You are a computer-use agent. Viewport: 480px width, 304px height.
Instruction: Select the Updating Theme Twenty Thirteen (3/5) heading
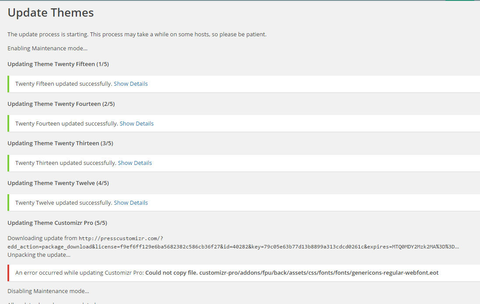[x=60, y=143]
